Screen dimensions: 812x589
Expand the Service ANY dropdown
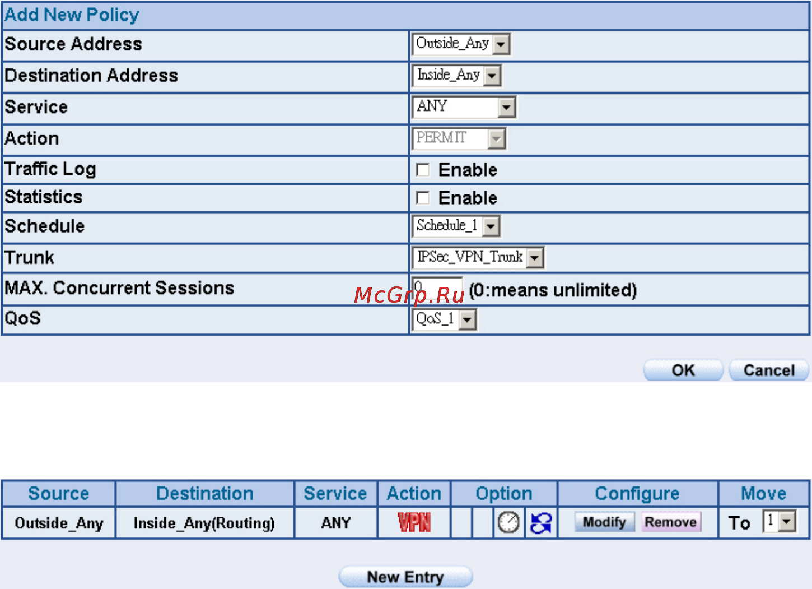click(464, 106)
